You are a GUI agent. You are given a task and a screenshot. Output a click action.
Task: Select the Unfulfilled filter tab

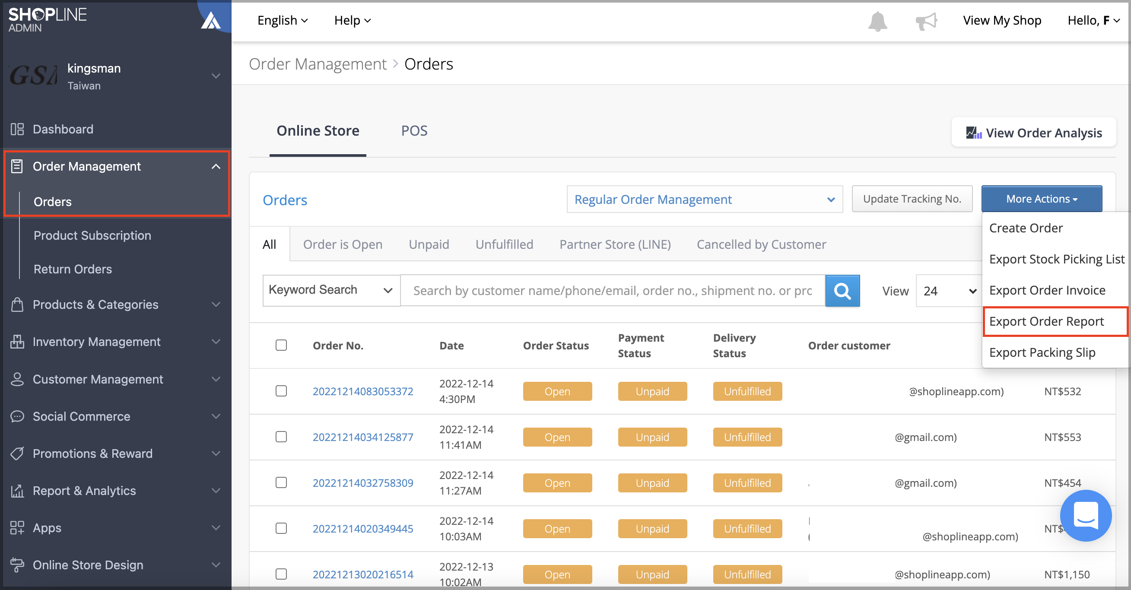click(504, 244)
